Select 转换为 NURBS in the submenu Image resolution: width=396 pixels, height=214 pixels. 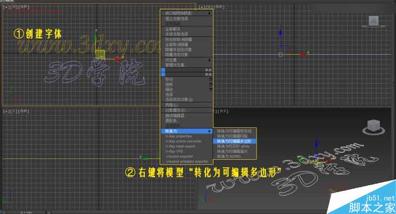tap(229, 157)
